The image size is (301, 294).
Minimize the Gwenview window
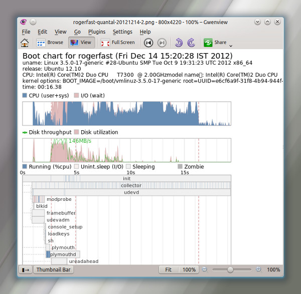click(257, 22)
